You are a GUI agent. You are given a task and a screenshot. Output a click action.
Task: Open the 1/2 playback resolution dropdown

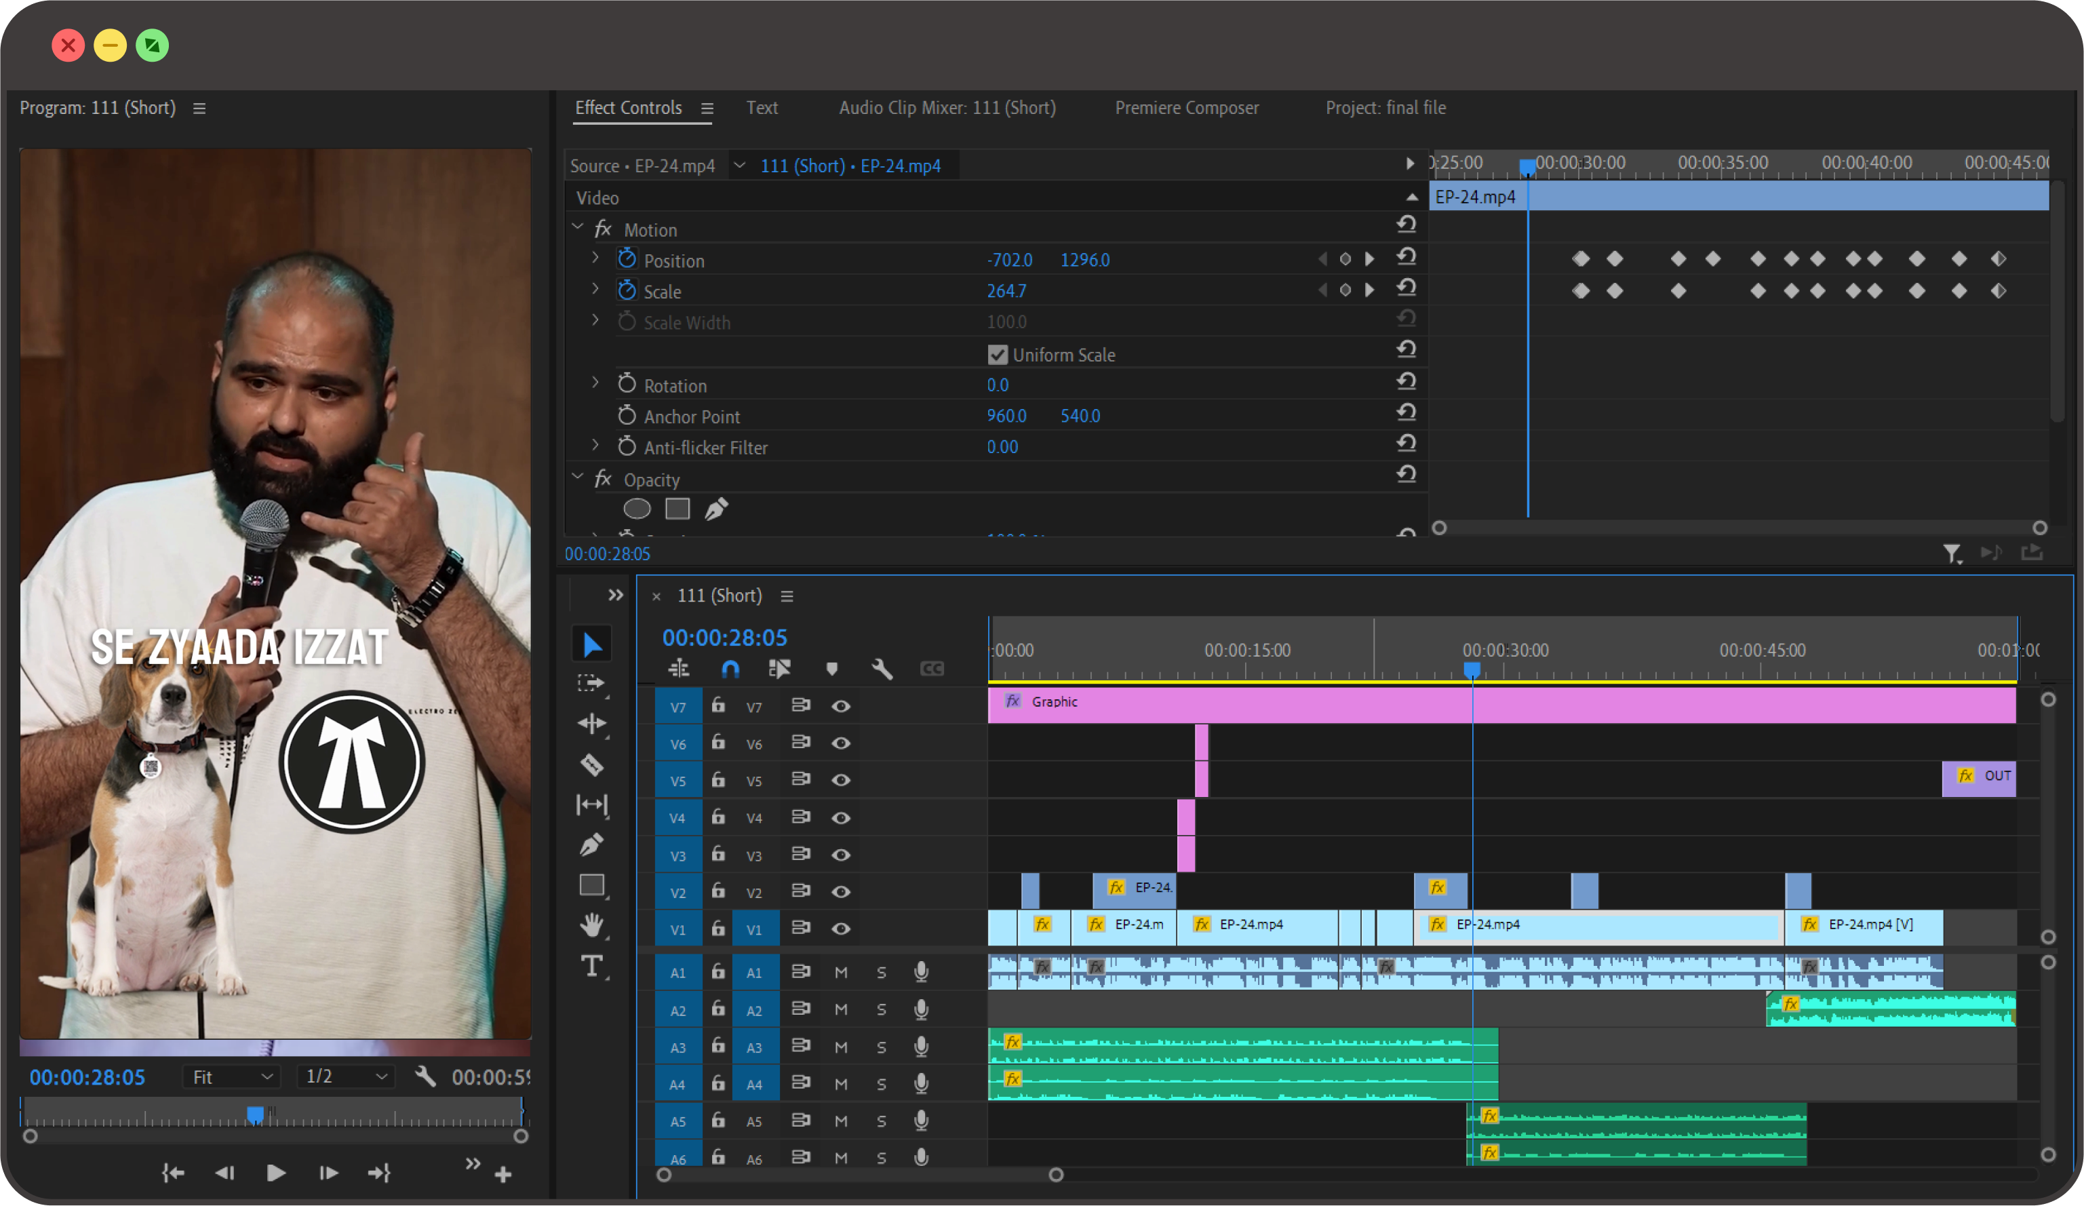point(346,1077)
